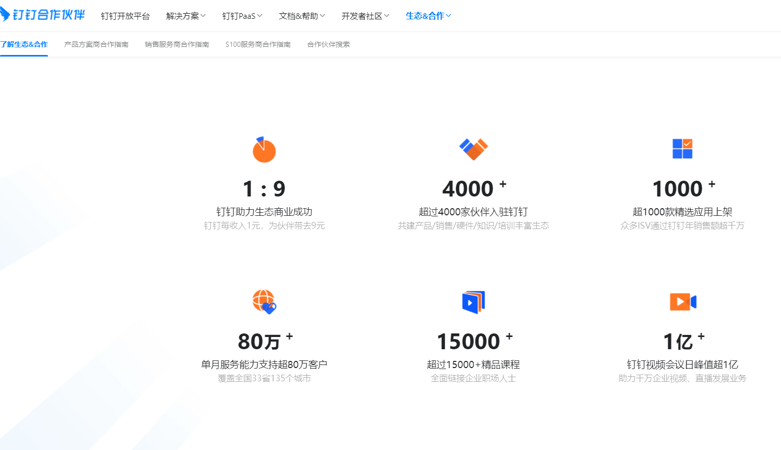Click the 15000+ statistic number
Viewport: 781px width, 450px height.
[474, 341]
